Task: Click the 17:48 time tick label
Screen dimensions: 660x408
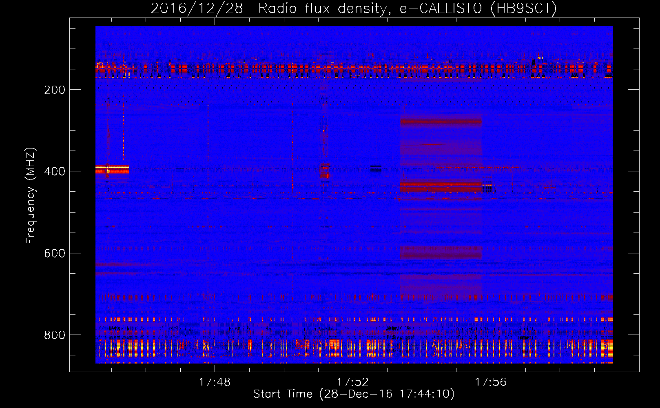Action: point(215,382)
